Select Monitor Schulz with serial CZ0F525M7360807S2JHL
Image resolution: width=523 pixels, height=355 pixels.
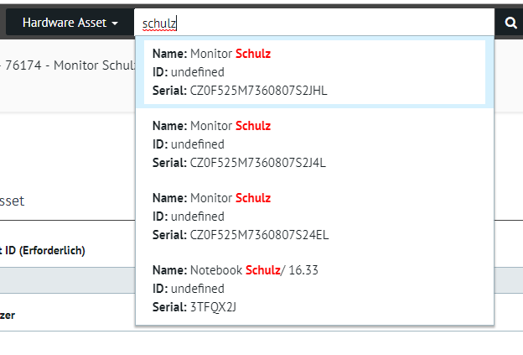point(314,72)
